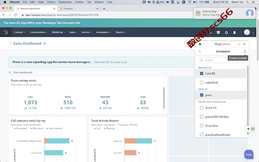Expand the Sales navigation dropdown
The width and height of the screenshot is (259, 162).
coord(73,32)
